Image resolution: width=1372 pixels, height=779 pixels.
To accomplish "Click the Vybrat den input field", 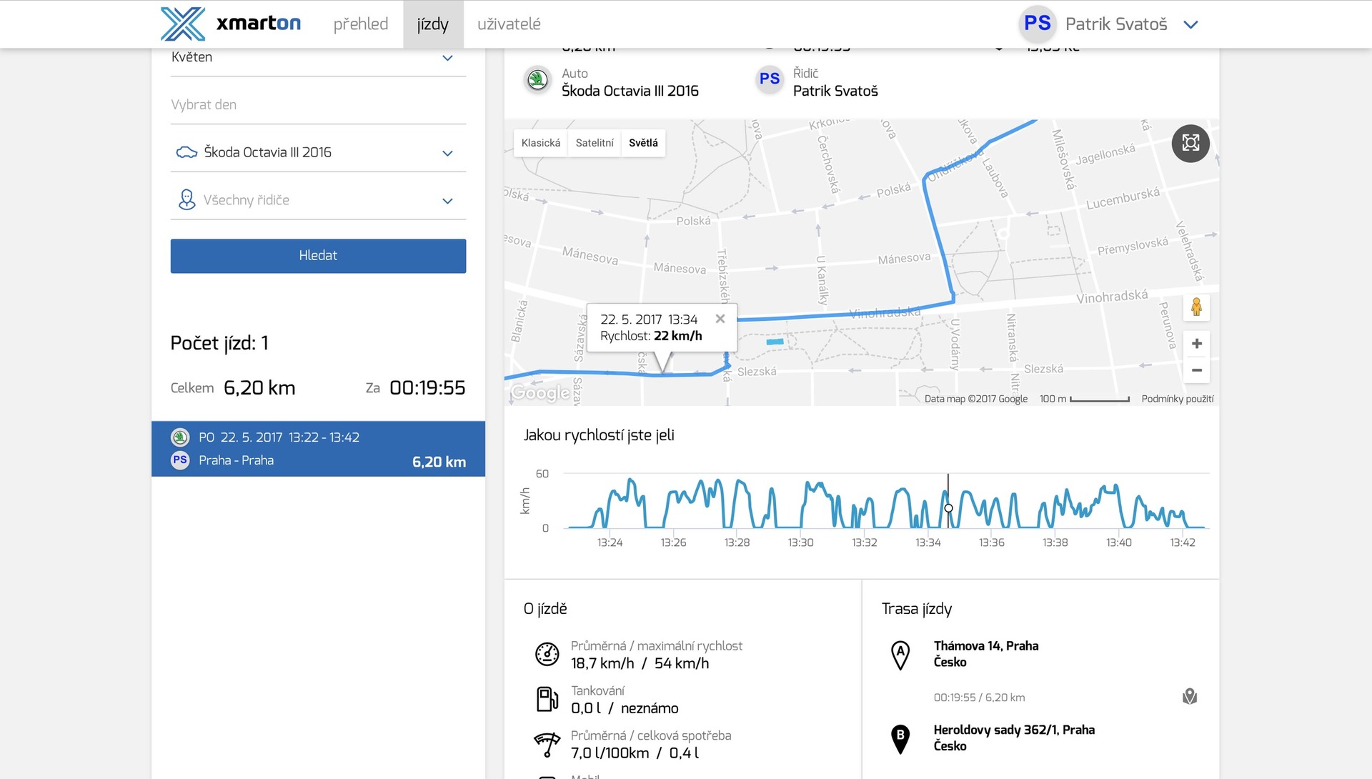I will pyautogui.click(x=318, y=105).
